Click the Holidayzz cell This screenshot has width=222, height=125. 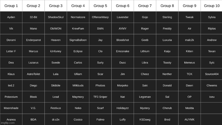[123, 108]
